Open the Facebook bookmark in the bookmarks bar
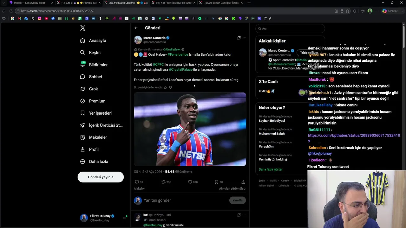The width and height of the screenshot is (406, 228). click(x=53, y=18)
